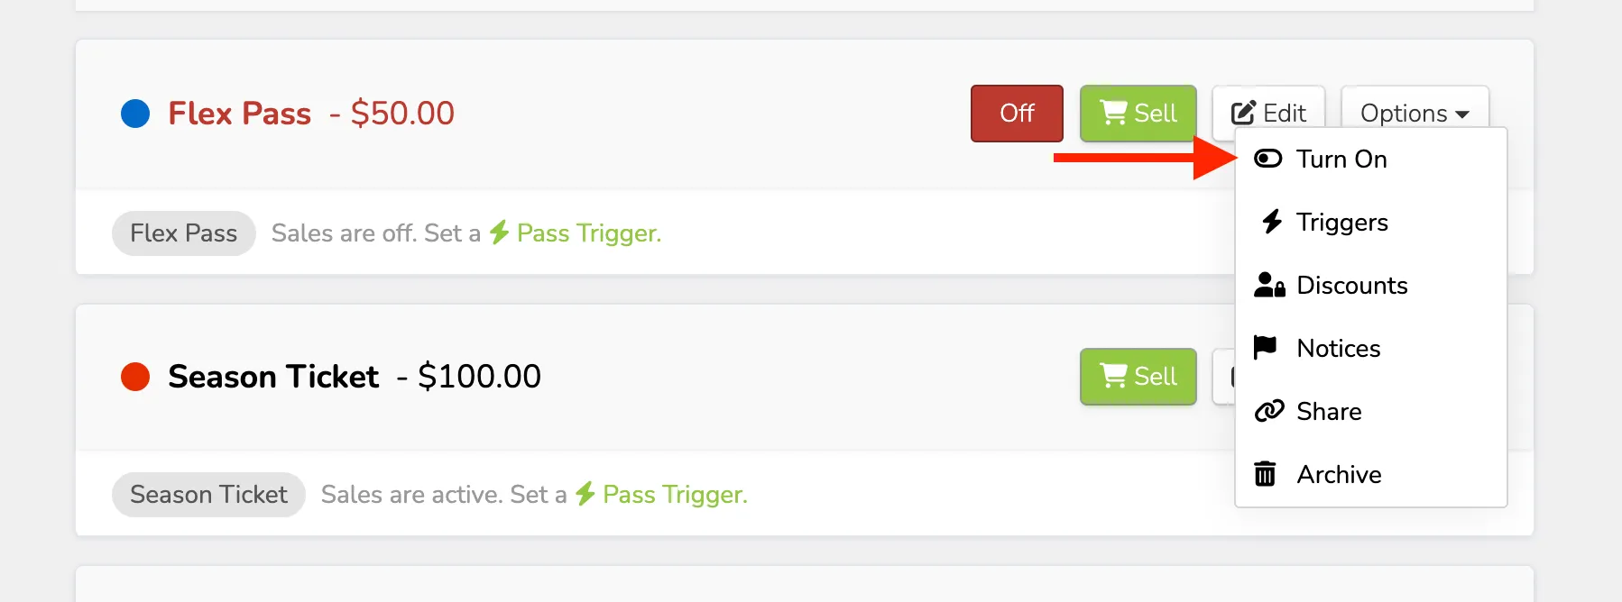Click the Discounts user-lock icon
Screen dimensions: 1622x602
click(x=1269, y=285)
